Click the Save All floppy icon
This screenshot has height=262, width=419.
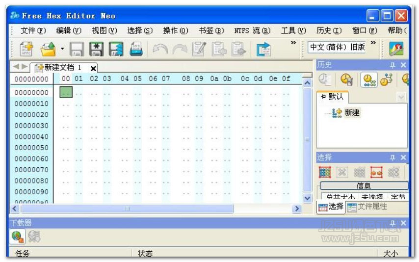point(116,49)
